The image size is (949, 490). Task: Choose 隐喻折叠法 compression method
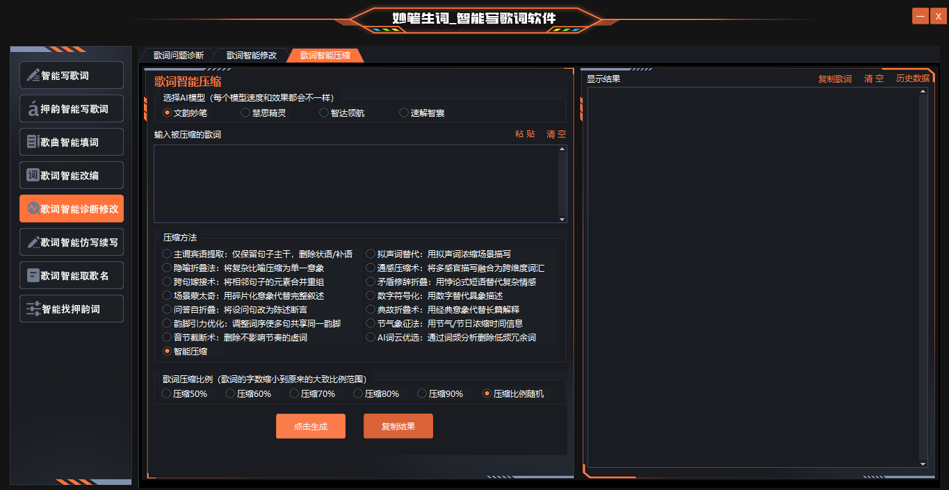coord(243,268)
